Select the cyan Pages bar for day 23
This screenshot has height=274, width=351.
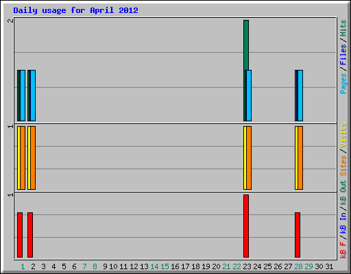coord(249,95)
